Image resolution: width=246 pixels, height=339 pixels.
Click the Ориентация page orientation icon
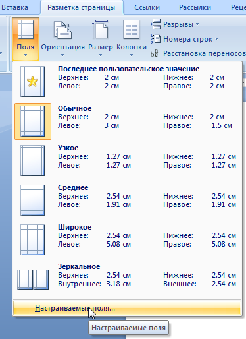(x=62, y=30)
